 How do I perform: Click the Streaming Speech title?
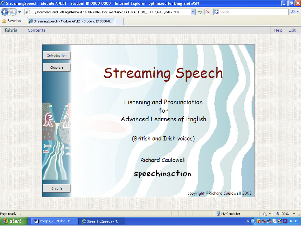[163, 73]
